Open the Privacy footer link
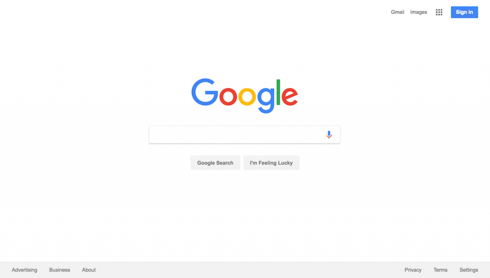 coord(413,270)
